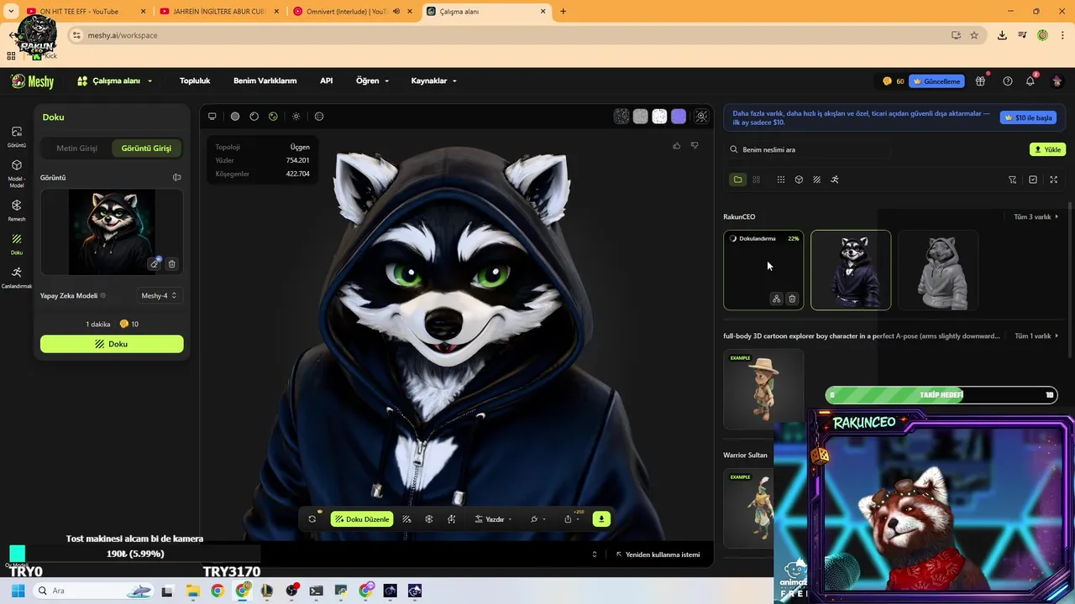
Task: Open the share export dropdown
Action: pos(572,519)
